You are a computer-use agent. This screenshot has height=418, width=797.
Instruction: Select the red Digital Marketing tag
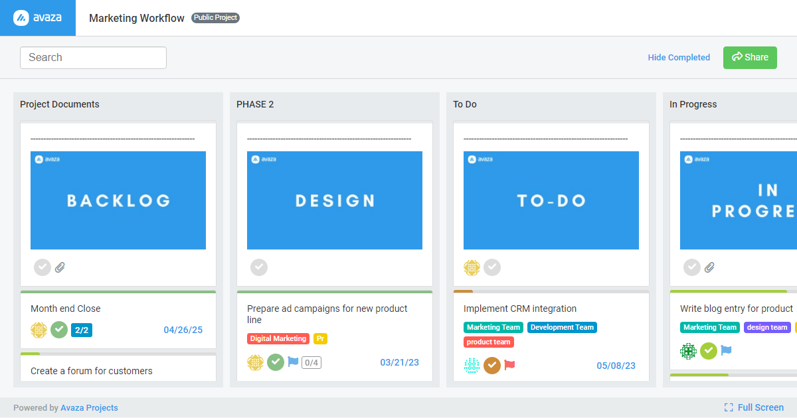click(x=278, y=338)
